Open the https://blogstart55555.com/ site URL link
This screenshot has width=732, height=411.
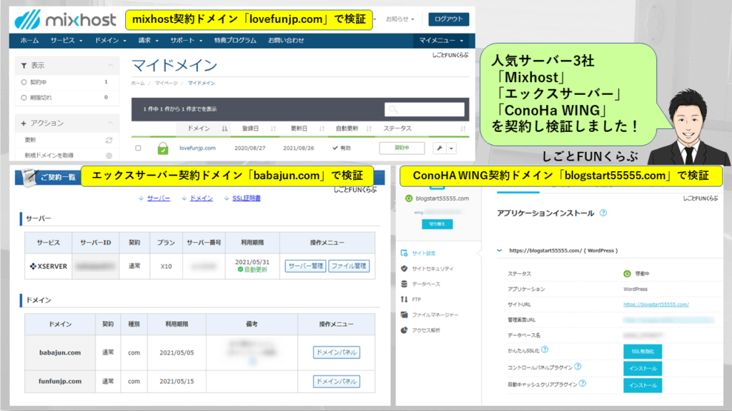click(656, 304)
